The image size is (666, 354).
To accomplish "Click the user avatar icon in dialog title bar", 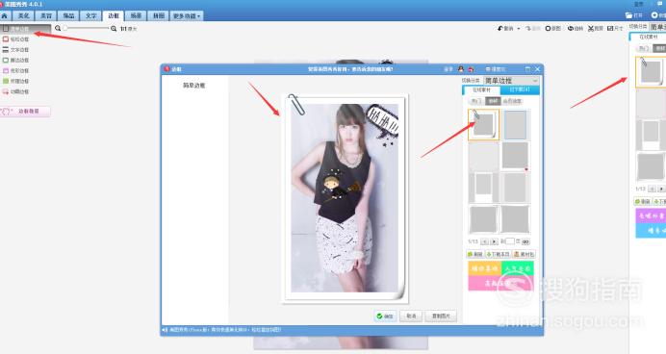I will (461, 69).
